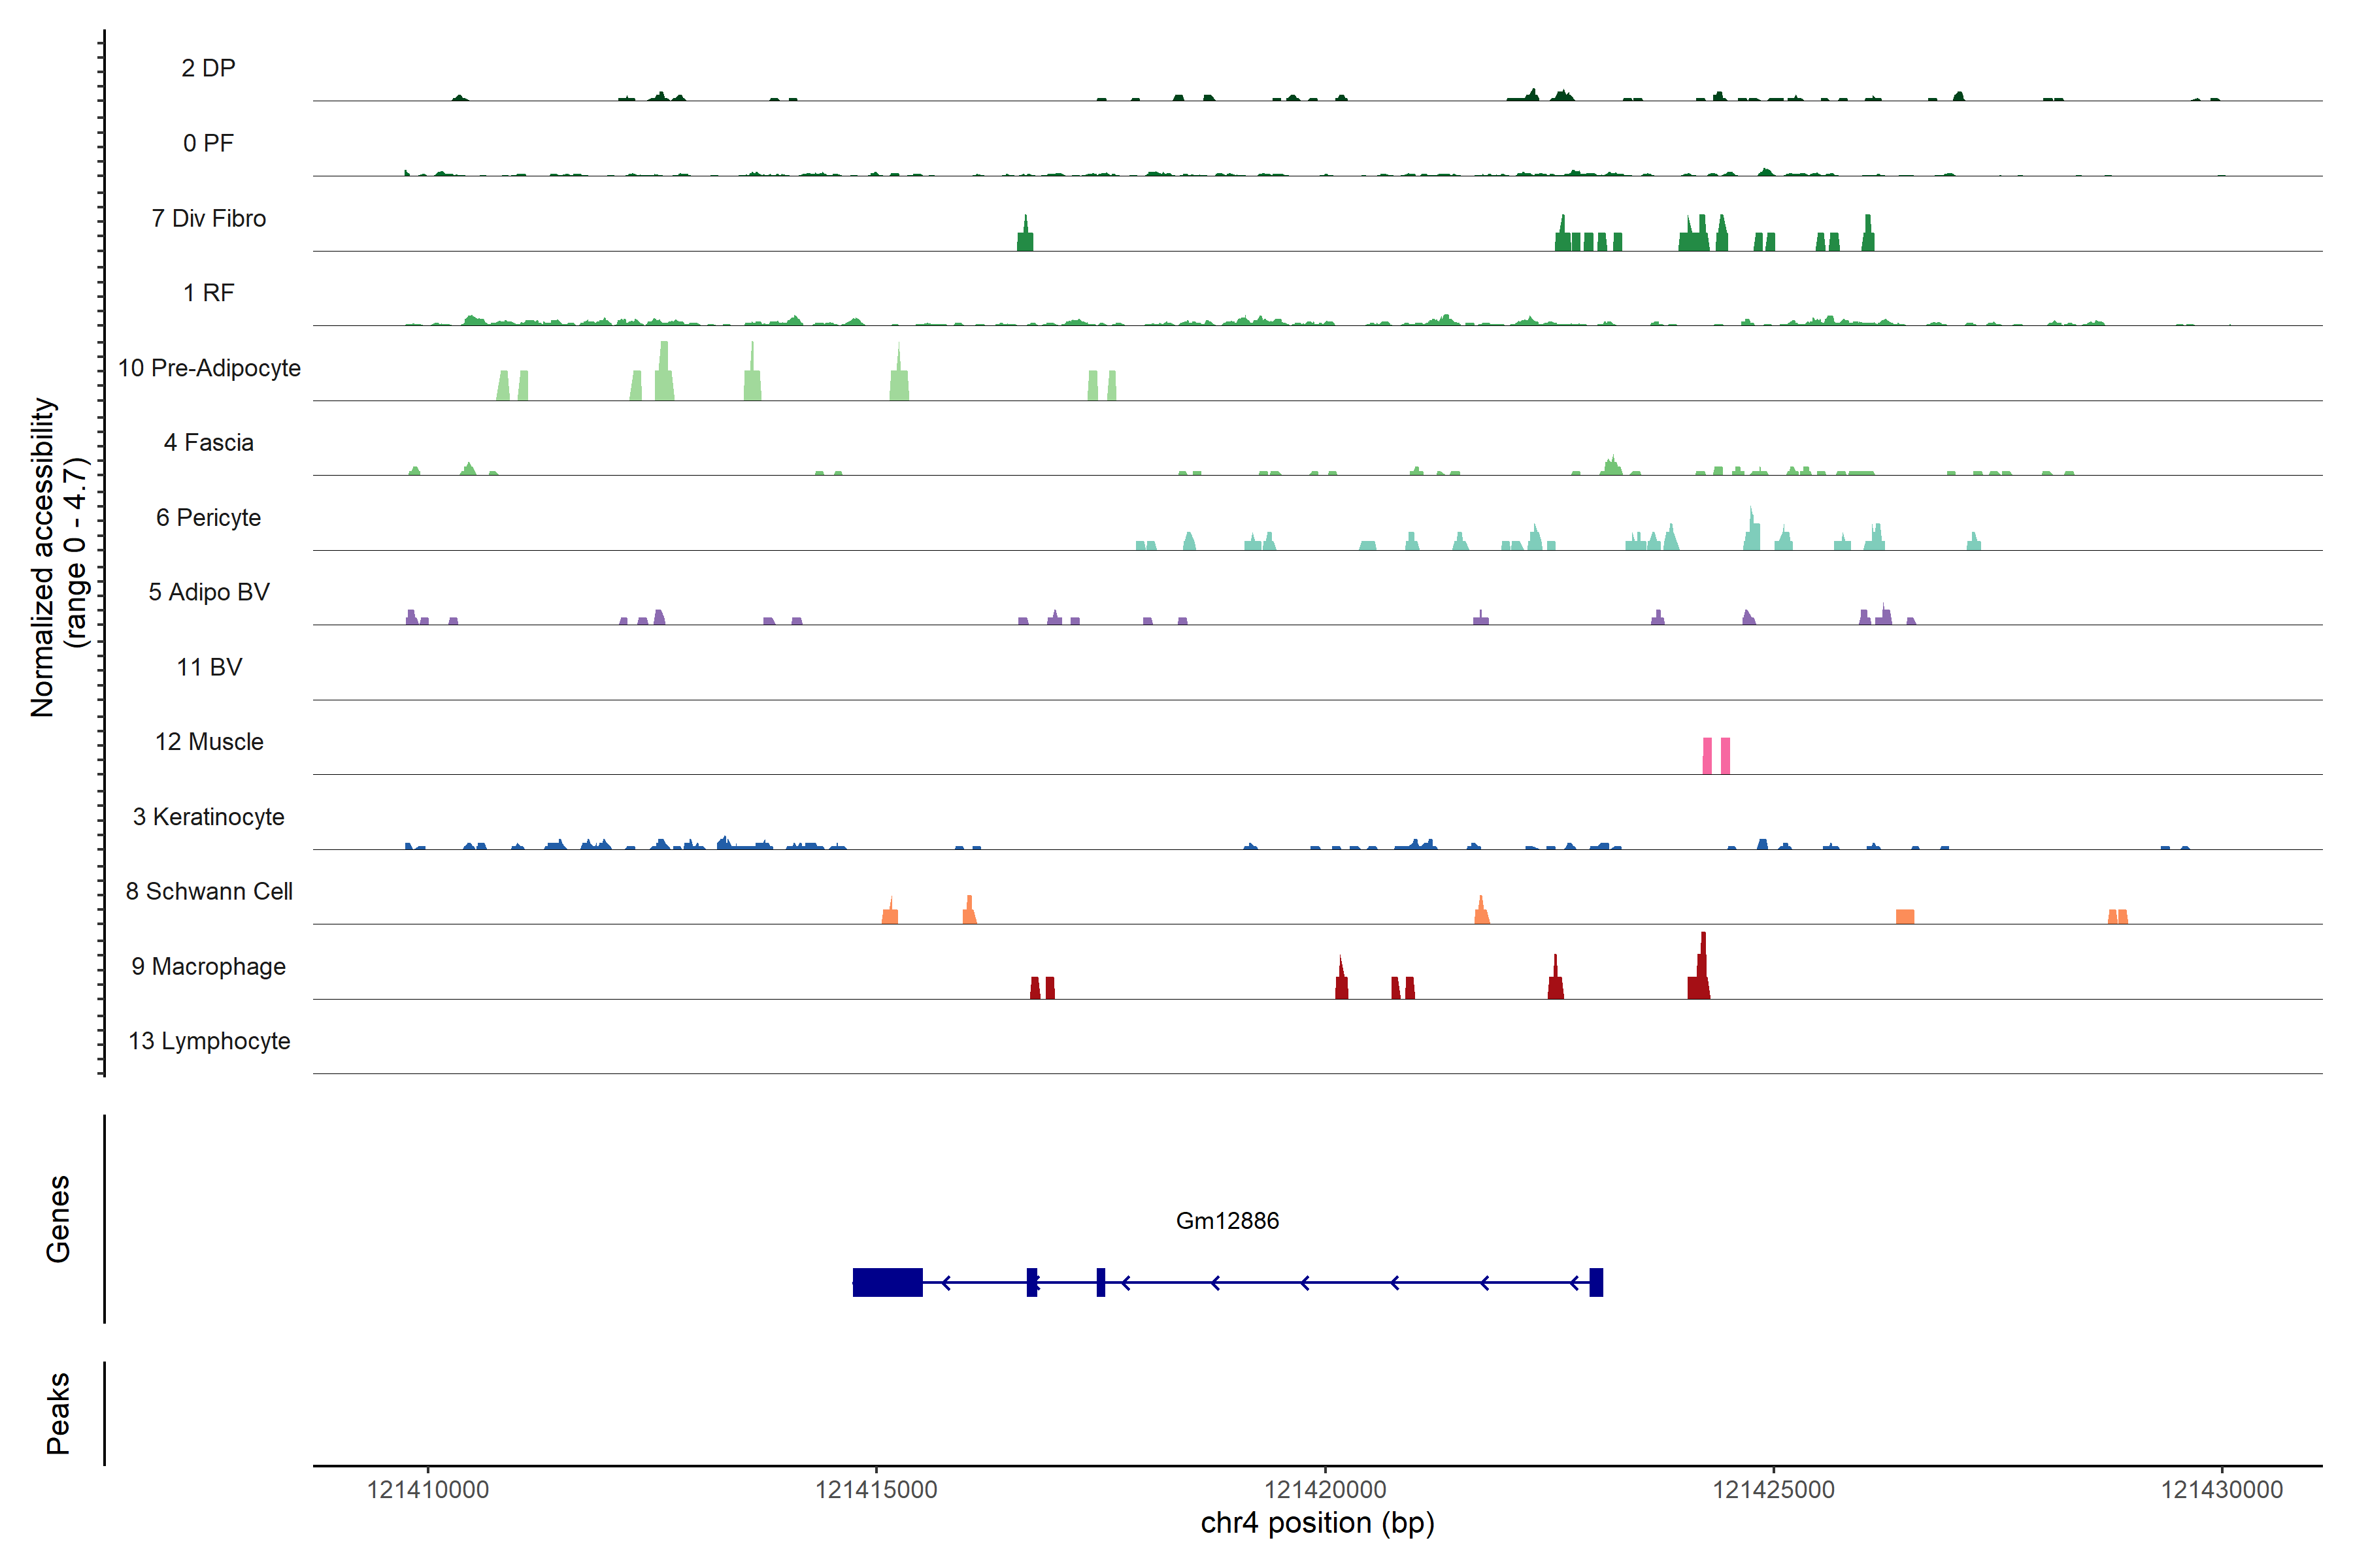2353x1568 pixels.
Task: Click the 121410000 axis tick label
Action: (x=427, y=1489)
